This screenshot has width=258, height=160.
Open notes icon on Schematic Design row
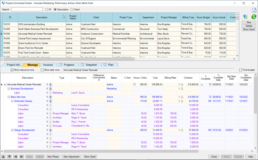tap(50, 101)
